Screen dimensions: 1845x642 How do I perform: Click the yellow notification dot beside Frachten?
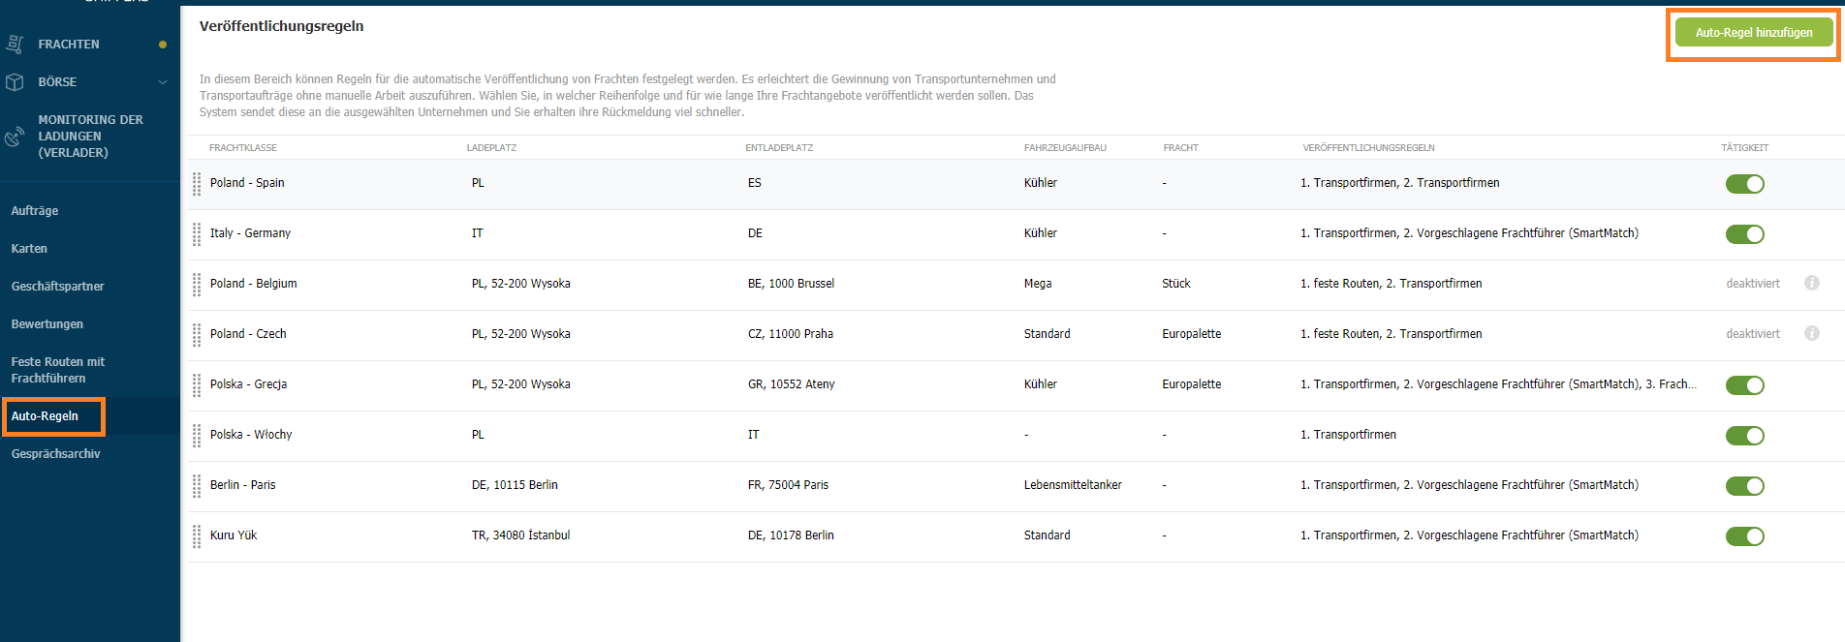click(163, 45)
